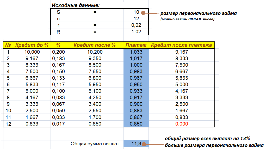
Task: Click the cell 0,200 in row 1
Action: point(58,52)
